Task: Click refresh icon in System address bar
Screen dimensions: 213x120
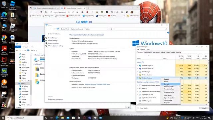Action: coord(111,29)
